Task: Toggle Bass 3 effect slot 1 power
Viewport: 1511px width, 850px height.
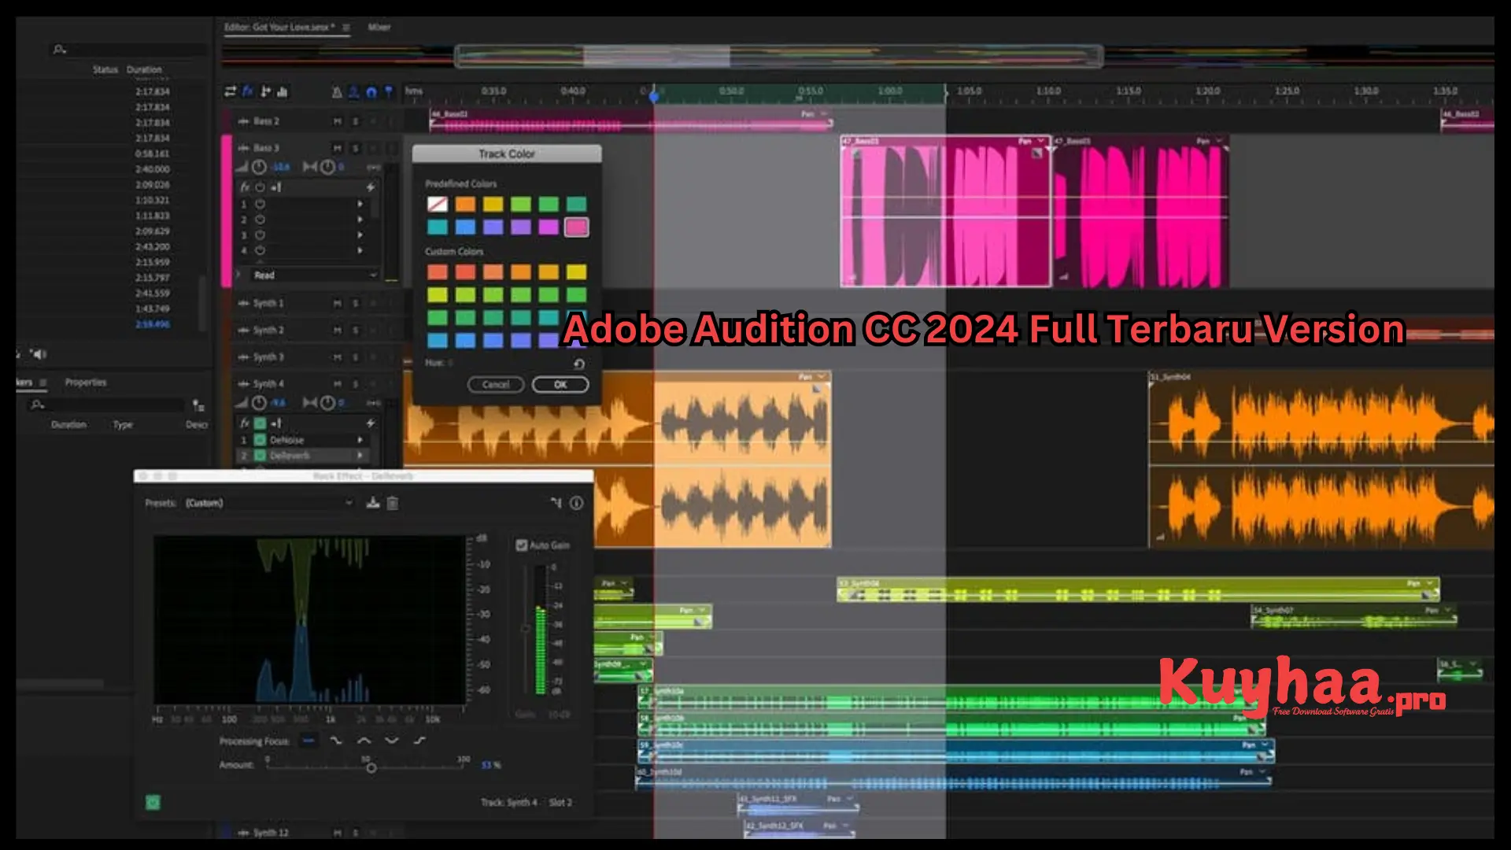Action: (260, 204)
